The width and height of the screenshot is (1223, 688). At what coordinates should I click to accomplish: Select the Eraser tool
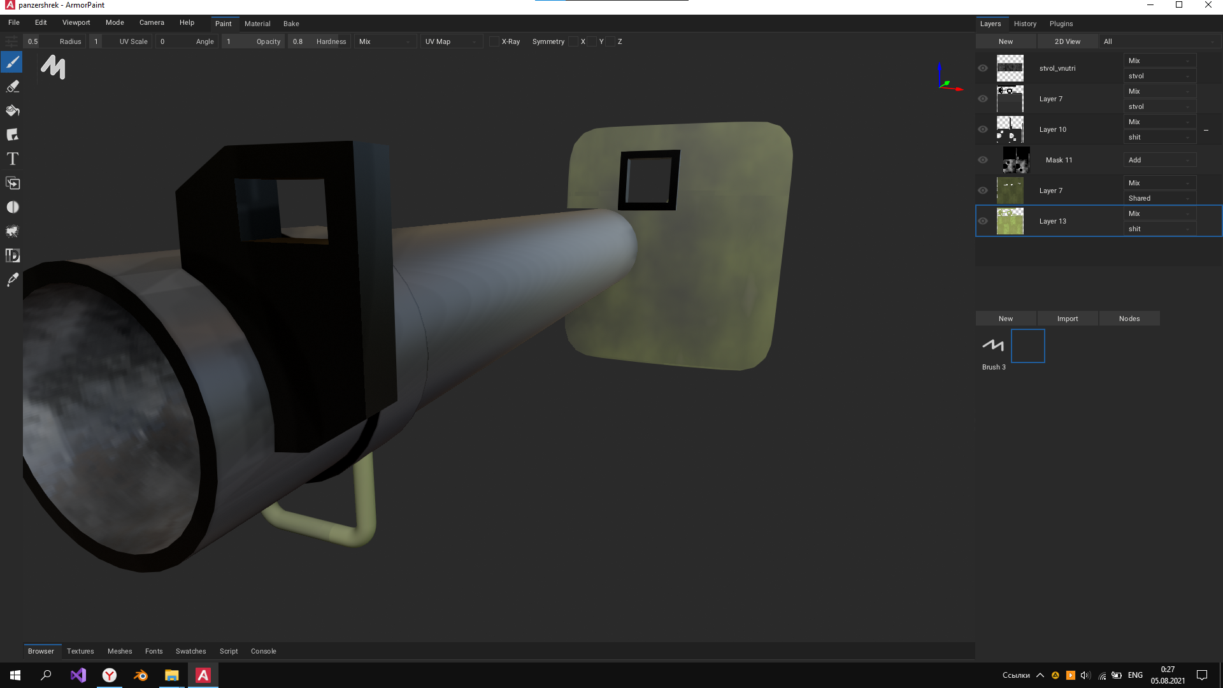(x=12, y=87)
